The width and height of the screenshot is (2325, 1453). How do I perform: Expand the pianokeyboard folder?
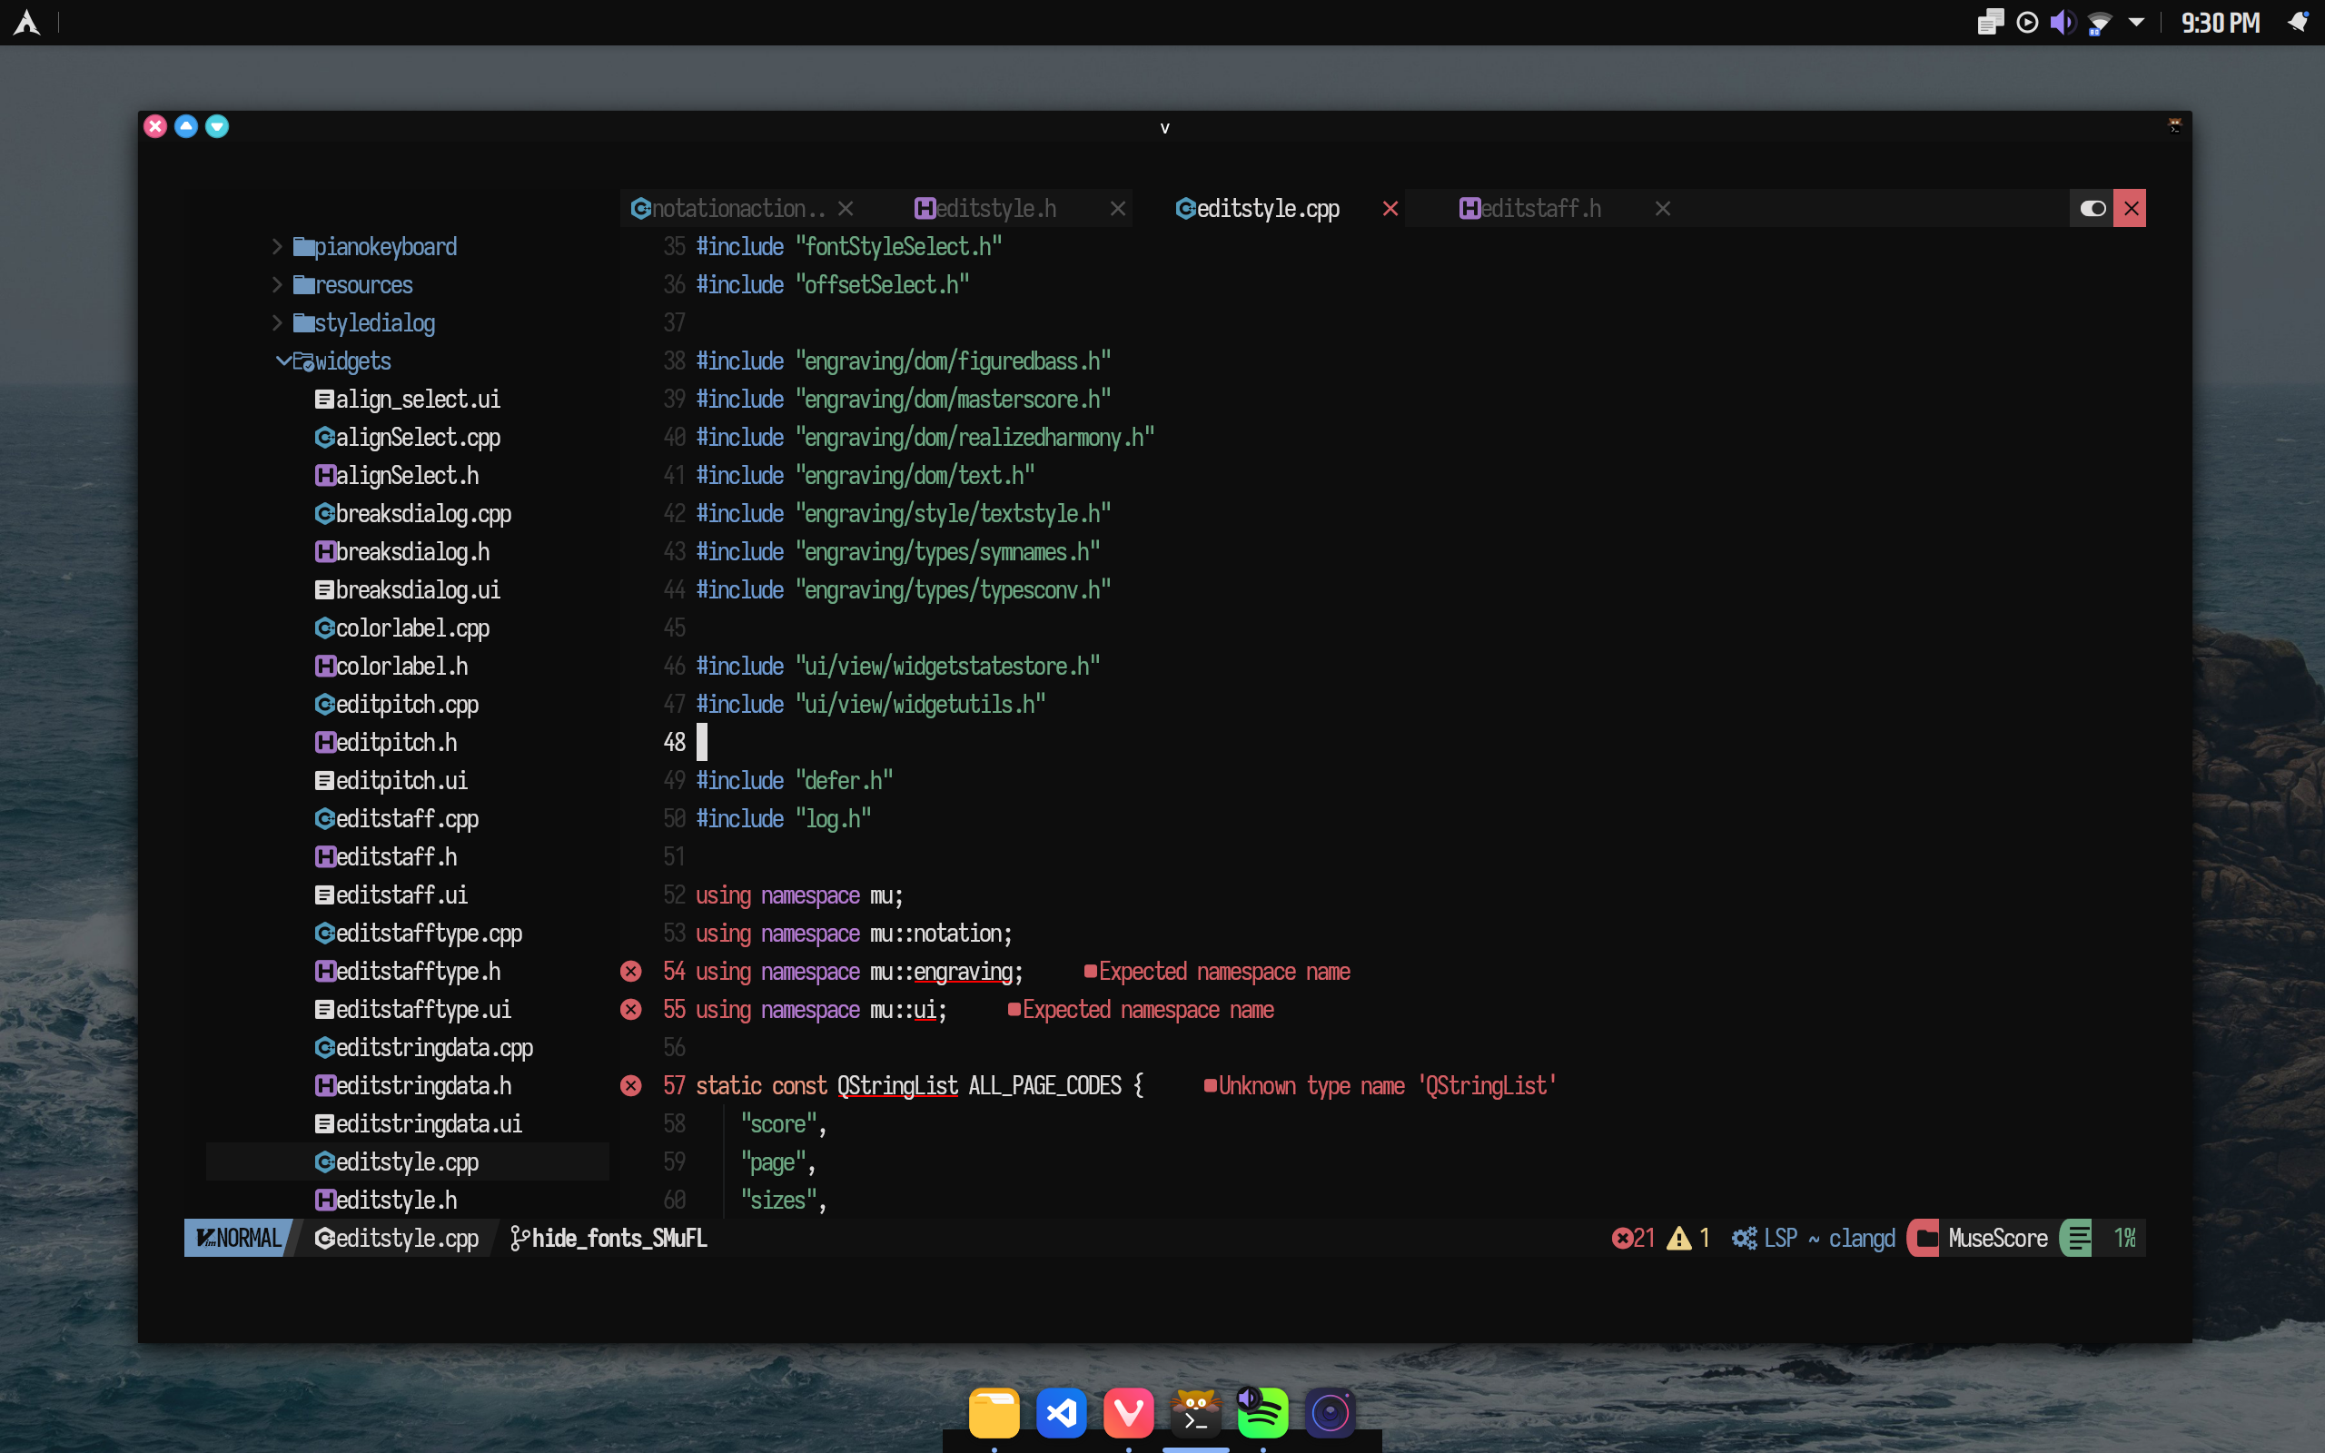point(278,247)
